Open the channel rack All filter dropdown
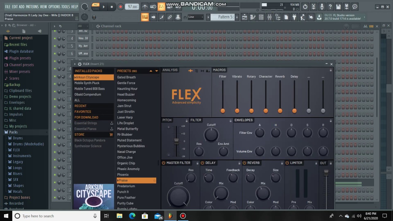 coord(83,26)
